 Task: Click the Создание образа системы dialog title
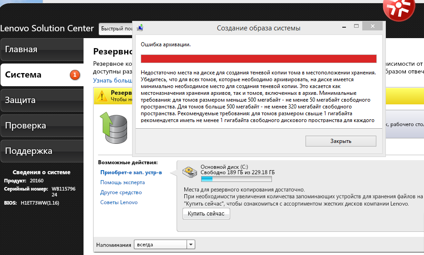[258, 28]
